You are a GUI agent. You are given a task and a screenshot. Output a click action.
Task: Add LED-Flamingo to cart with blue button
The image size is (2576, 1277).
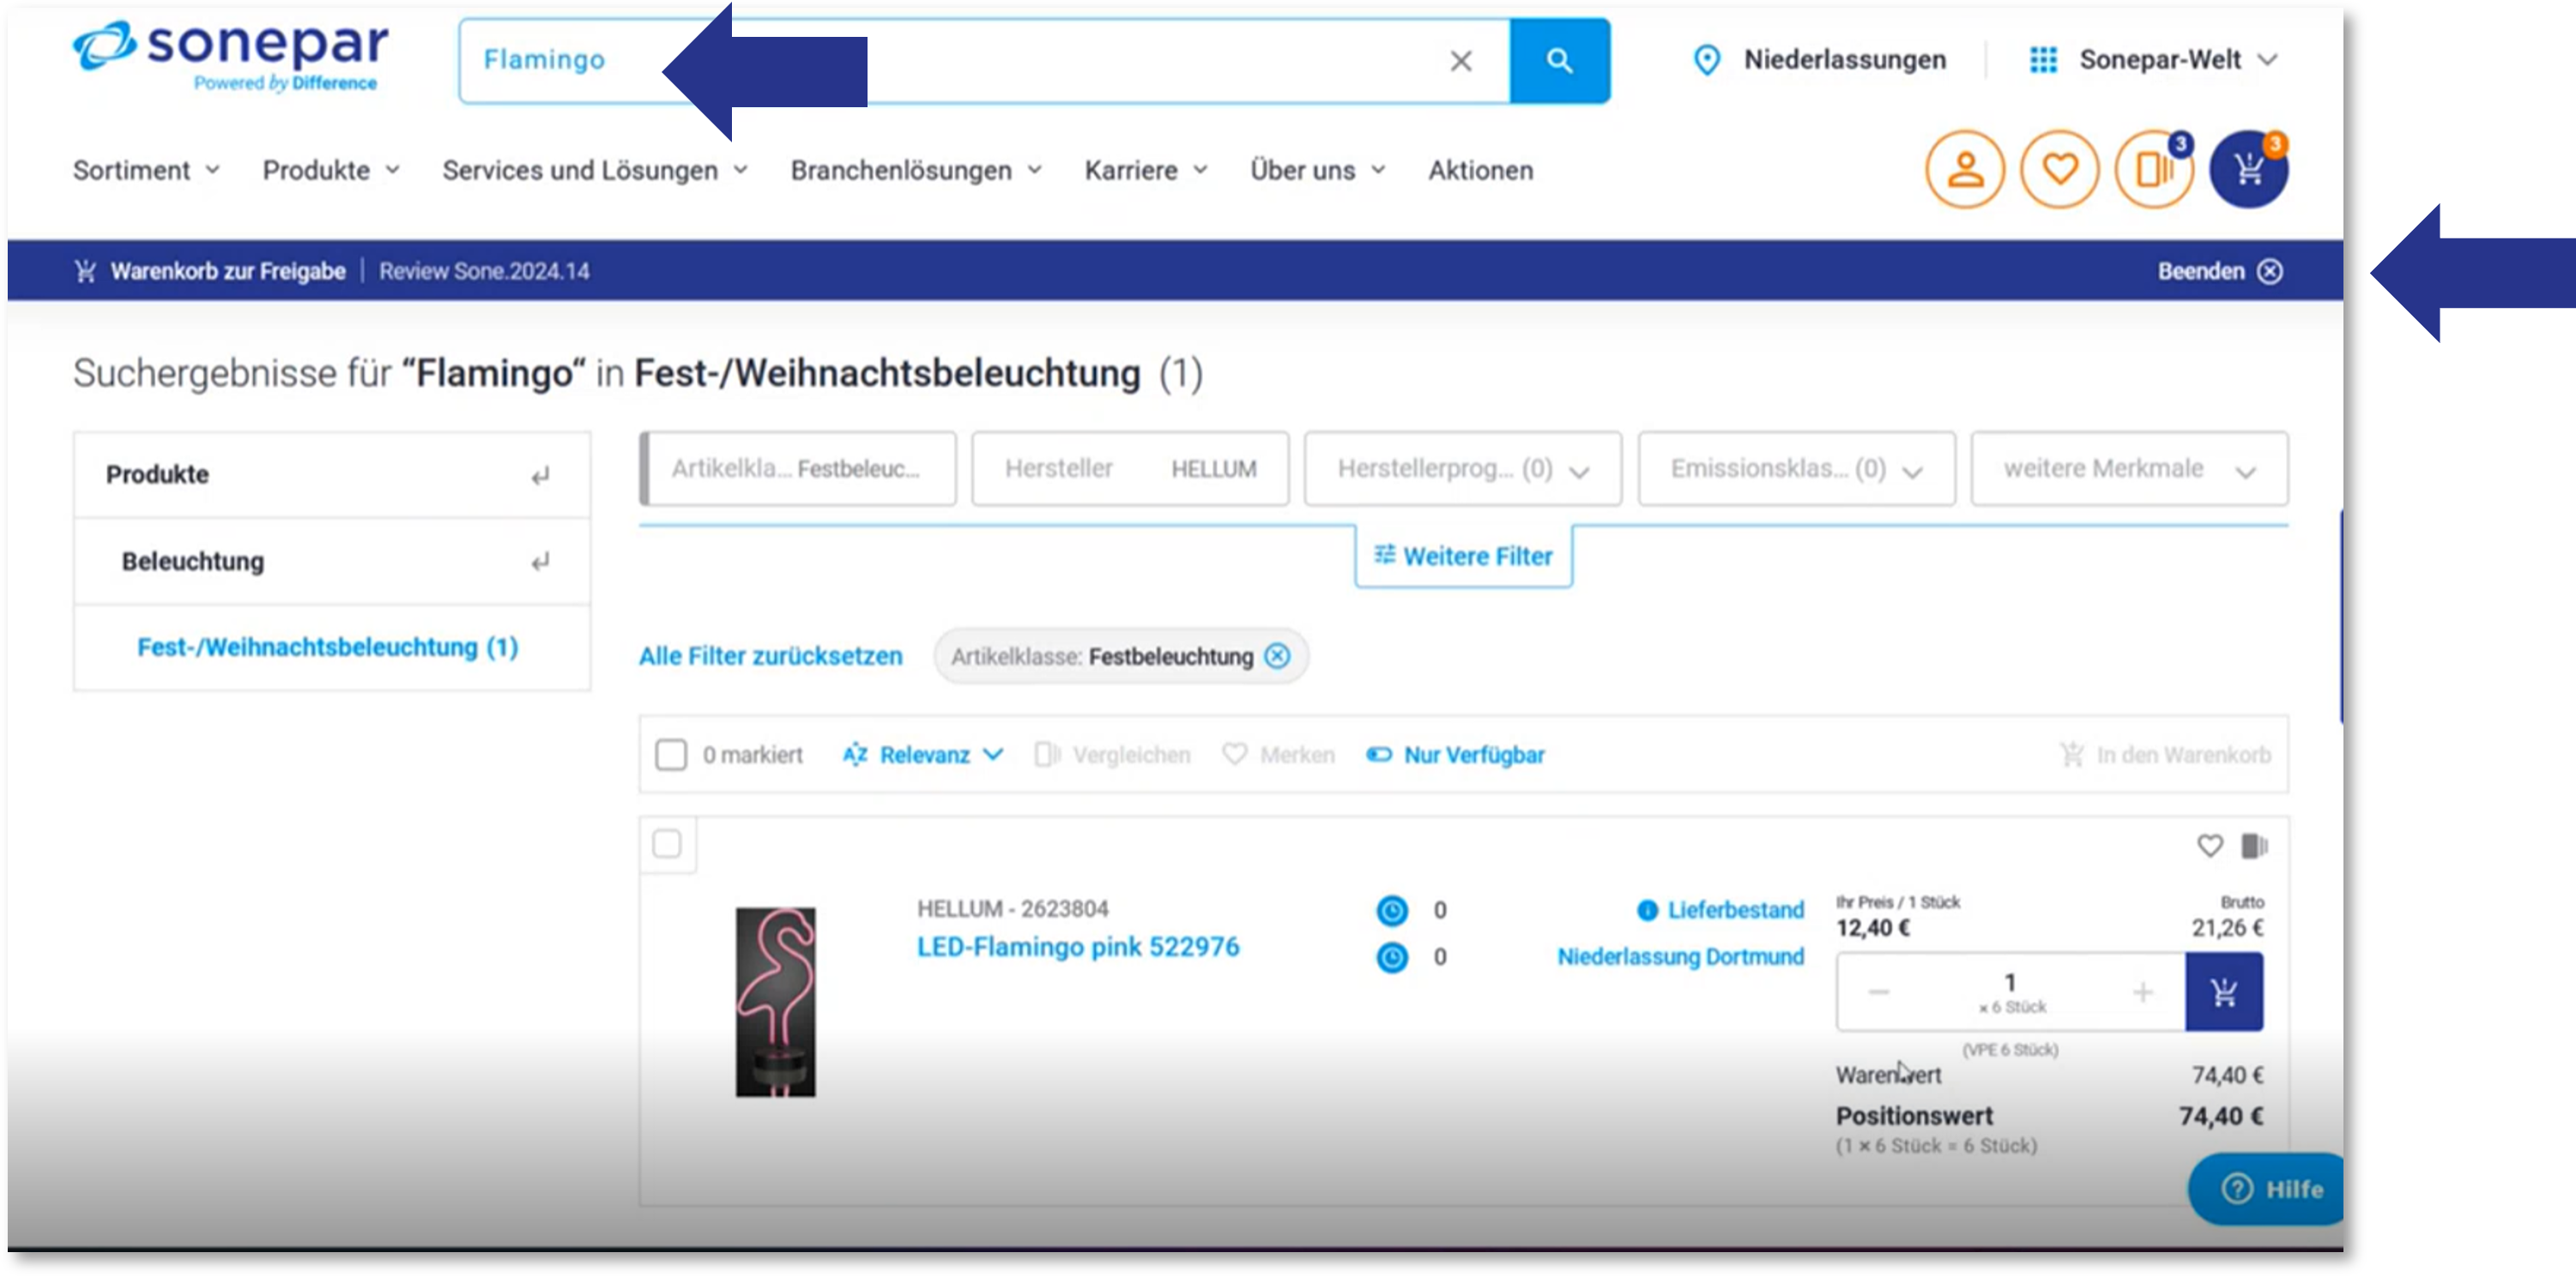pyautogui.click(x=2223, y=991)
